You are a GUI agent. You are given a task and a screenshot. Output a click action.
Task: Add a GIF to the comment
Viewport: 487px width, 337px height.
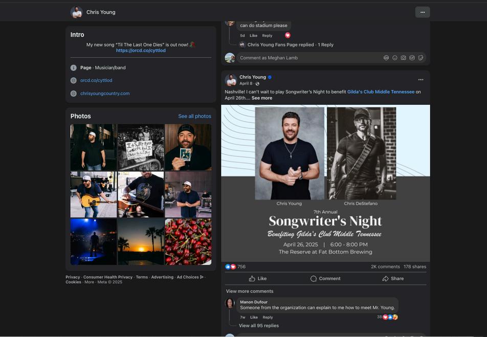412,58
